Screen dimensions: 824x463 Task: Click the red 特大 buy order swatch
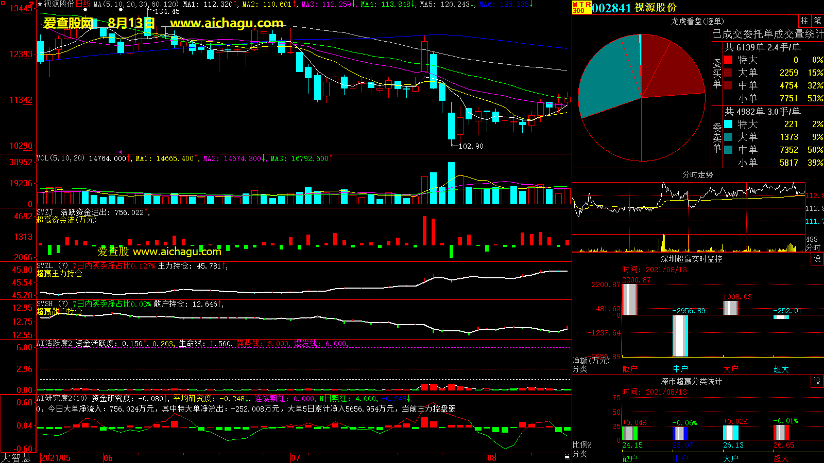click(728, 60)
